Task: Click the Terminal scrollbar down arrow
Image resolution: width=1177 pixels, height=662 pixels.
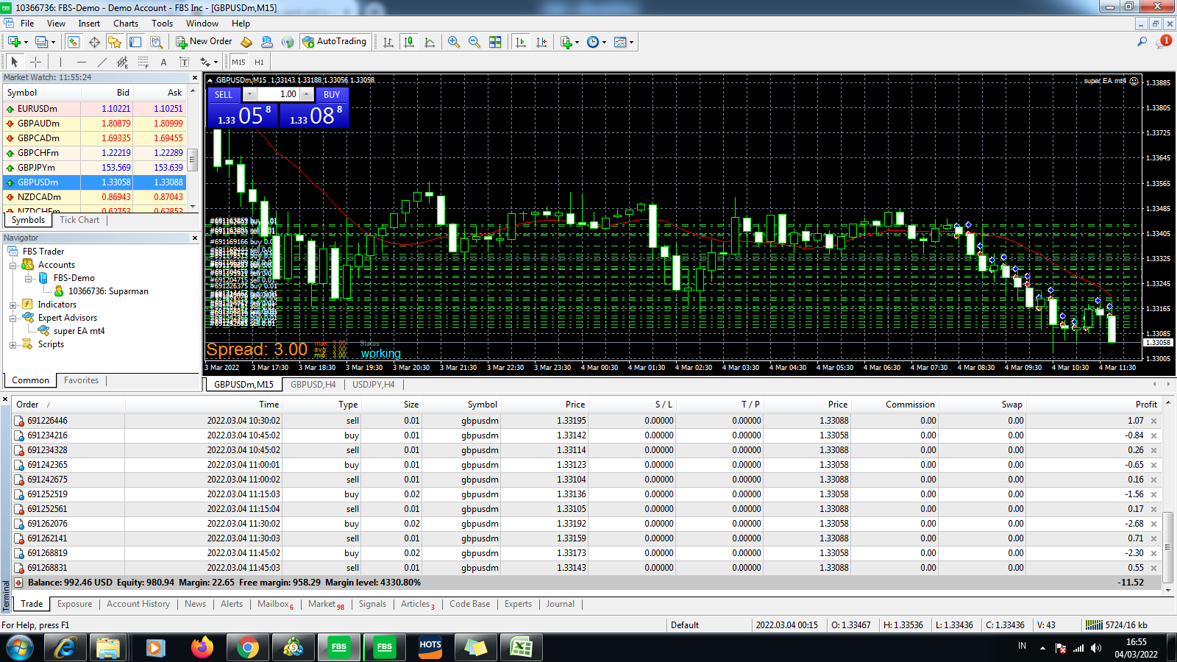Action: (x=1168, y=591)
